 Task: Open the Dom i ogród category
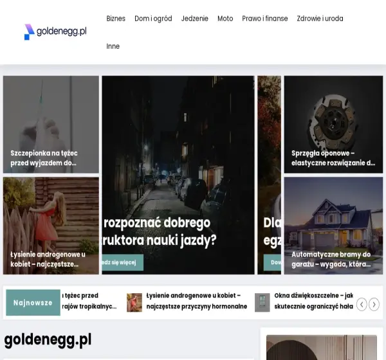click(x=153, y=19)
